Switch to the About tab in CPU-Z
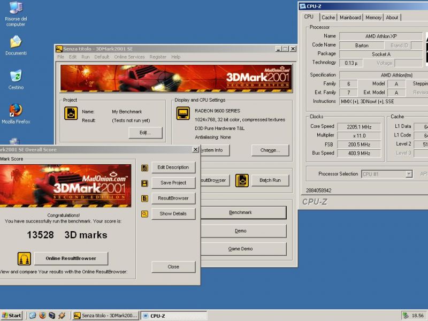The image size is (428, 321). click(392, 18)
